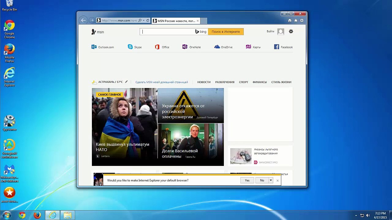This screenshot has width=392, height=220.
Task: Open the Нюансы льготного автокредитования ad thumbnail
Action: (x=241, y=156)
